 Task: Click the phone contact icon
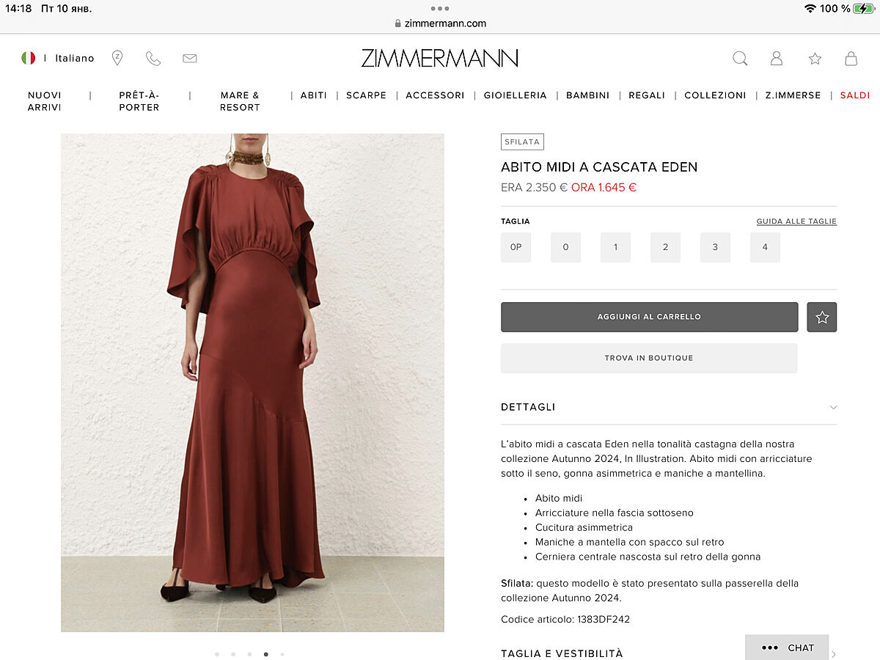click(153, 59)
